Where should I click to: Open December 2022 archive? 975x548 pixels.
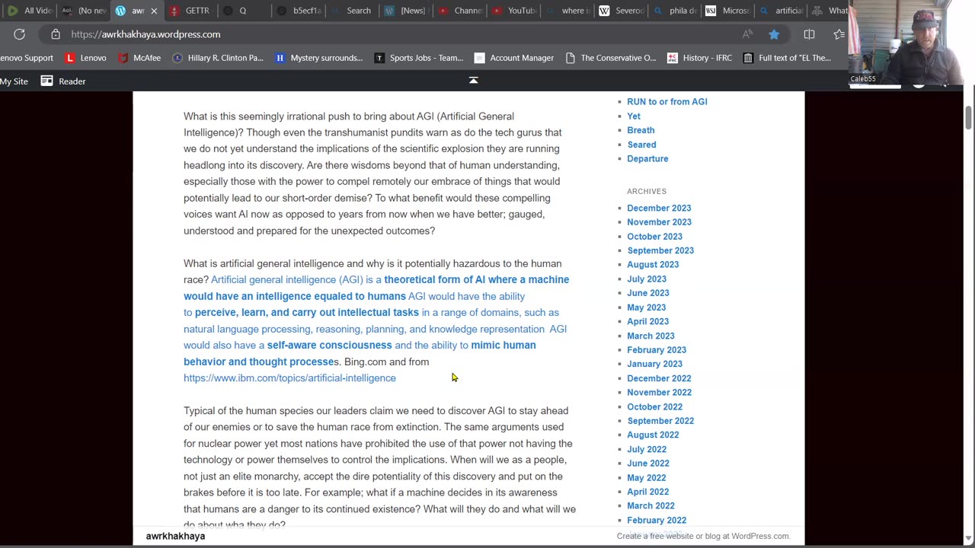(x=659, y=378)
